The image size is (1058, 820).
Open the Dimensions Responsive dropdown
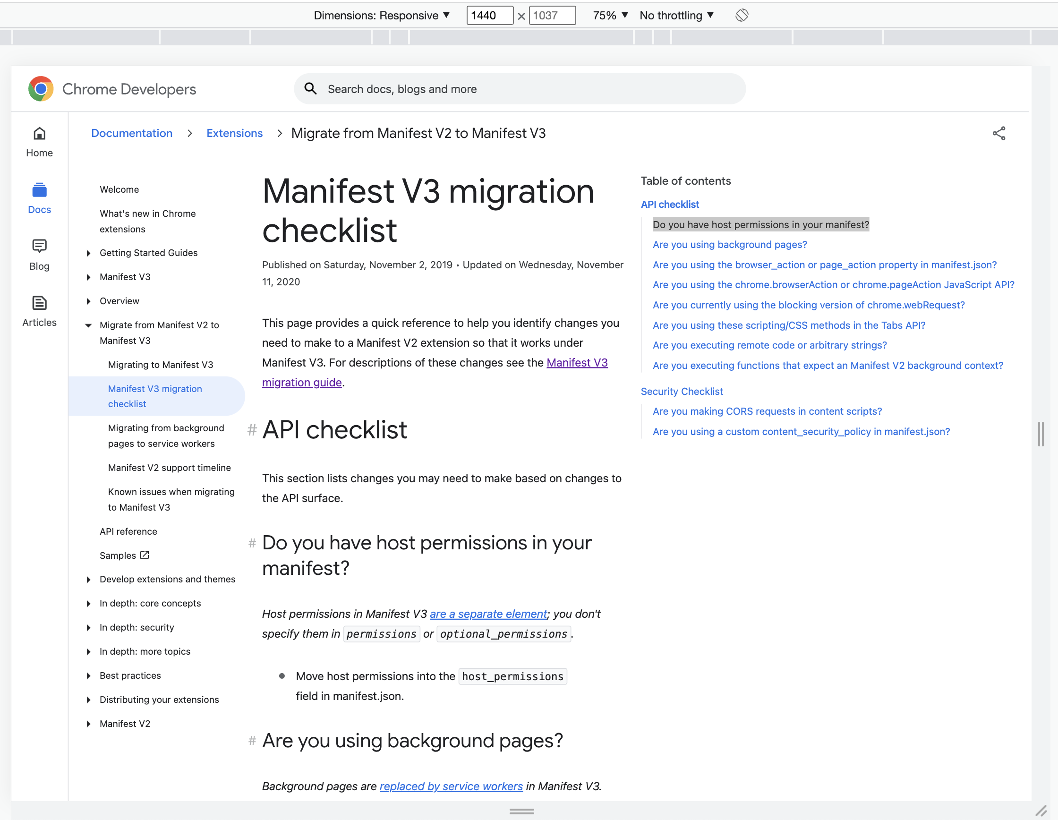point(382,15)
